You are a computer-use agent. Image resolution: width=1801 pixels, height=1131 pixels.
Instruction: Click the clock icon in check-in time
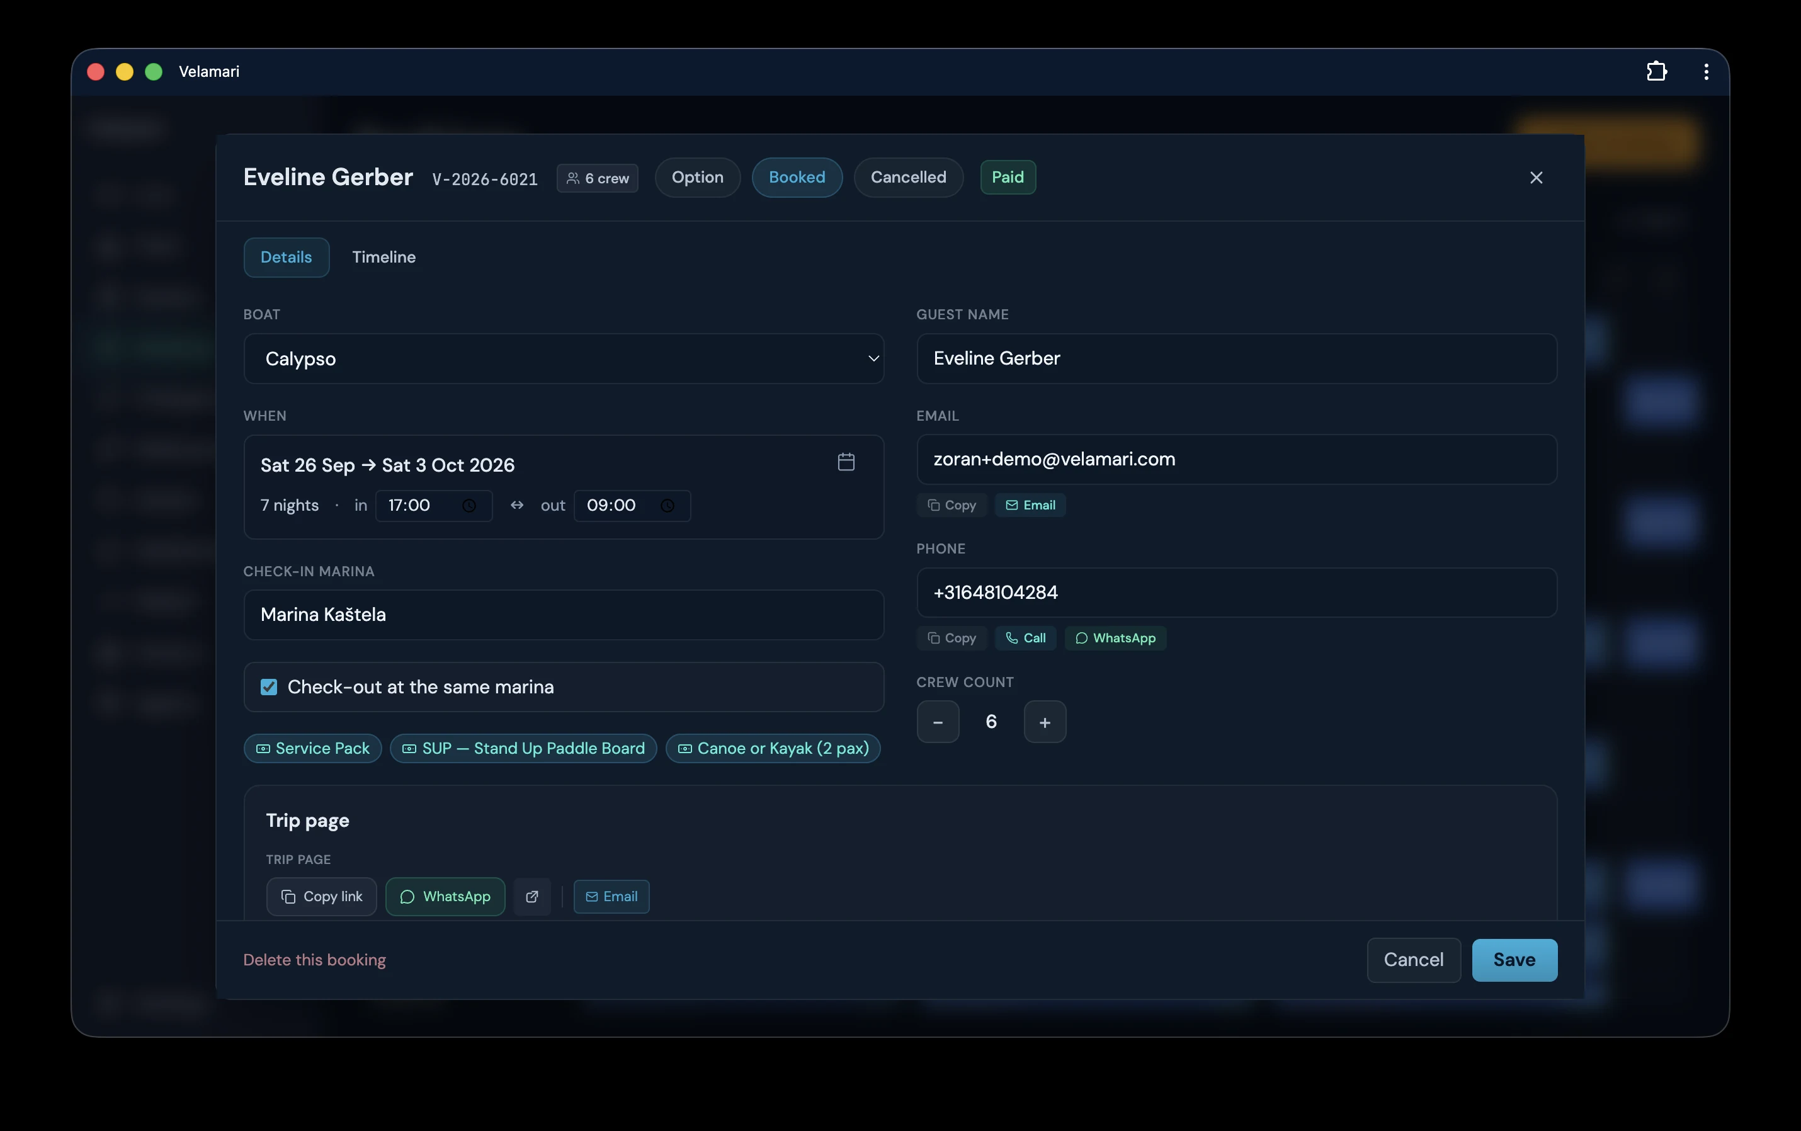[x=469, y=506]
